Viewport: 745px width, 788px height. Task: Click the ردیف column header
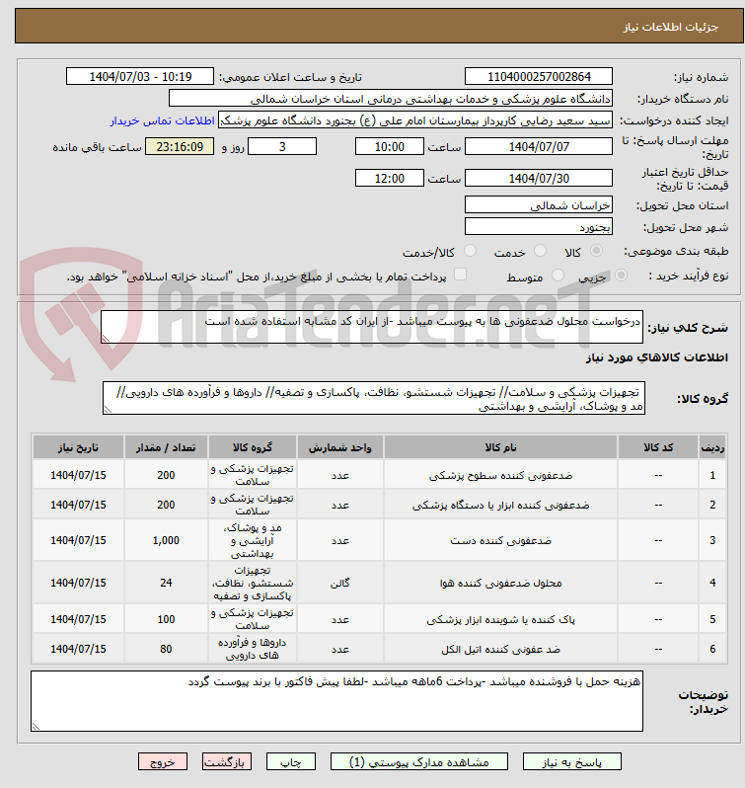pyautogui.click(x=712, y=447)
